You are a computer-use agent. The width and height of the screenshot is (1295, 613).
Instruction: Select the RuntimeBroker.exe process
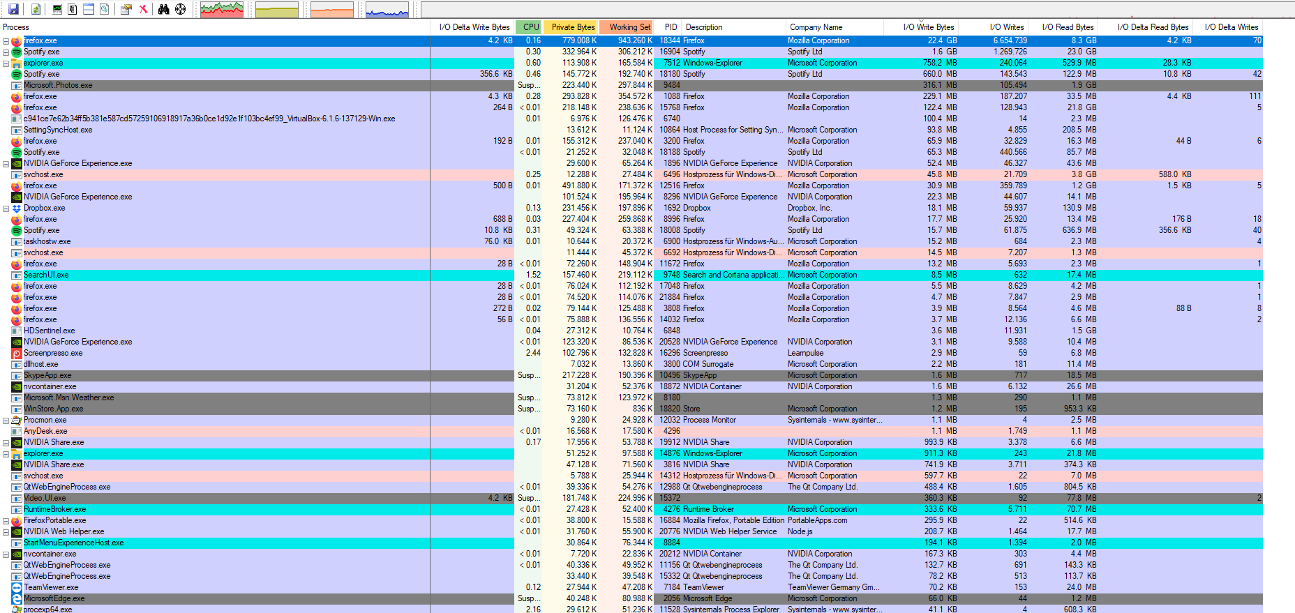click(631, 510)
